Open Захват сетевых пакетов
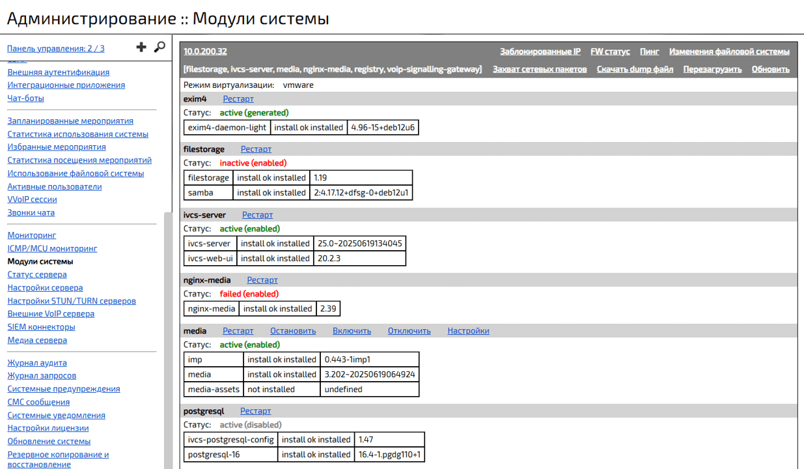This screenshot has height=469, width=804. (x=540, y=69)
